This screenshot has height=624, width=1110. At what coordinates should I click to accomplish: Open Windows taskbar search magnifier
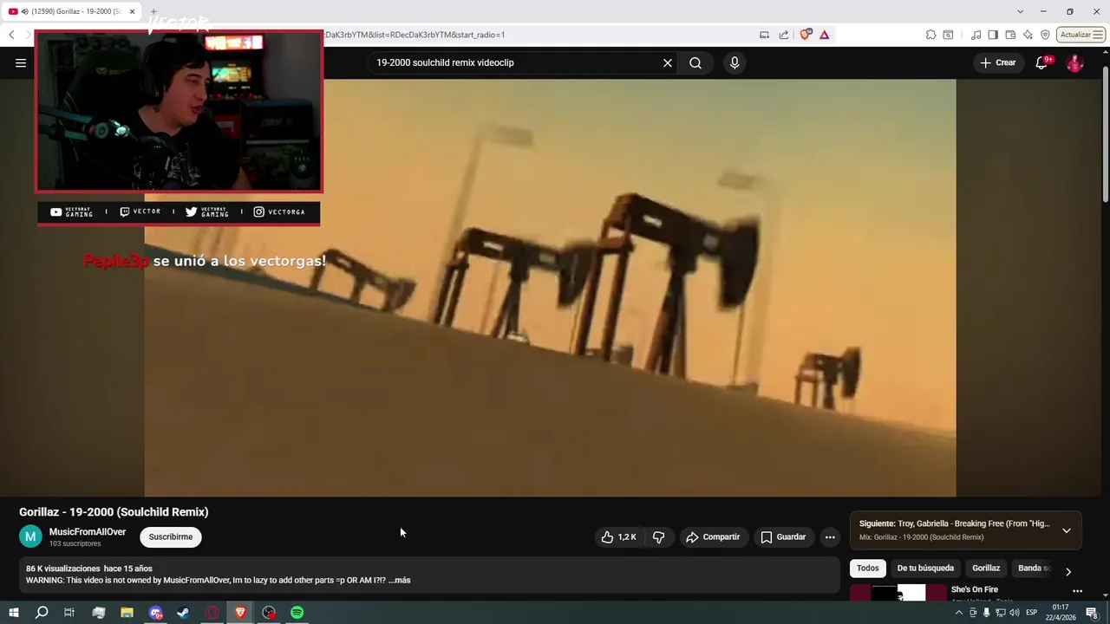pos(42,613)
